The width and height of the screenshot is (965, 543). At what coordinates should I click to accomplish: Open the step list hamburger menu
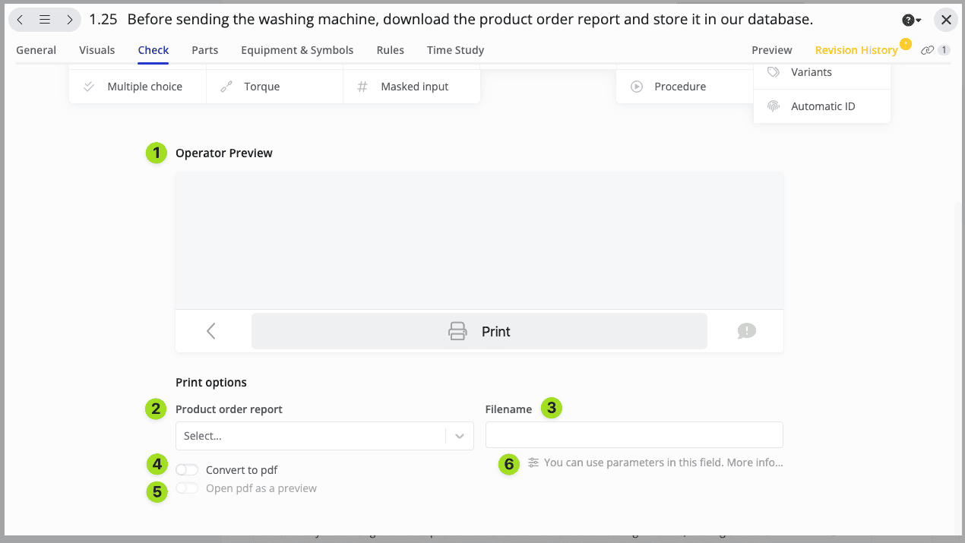45,20
